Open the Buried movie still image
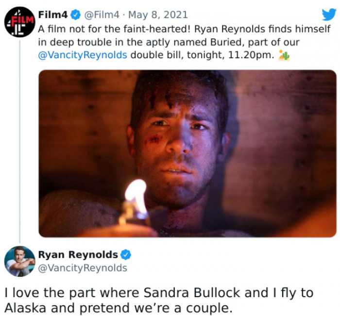This screenshot has height=316, width=340. [x=187, y=153]
